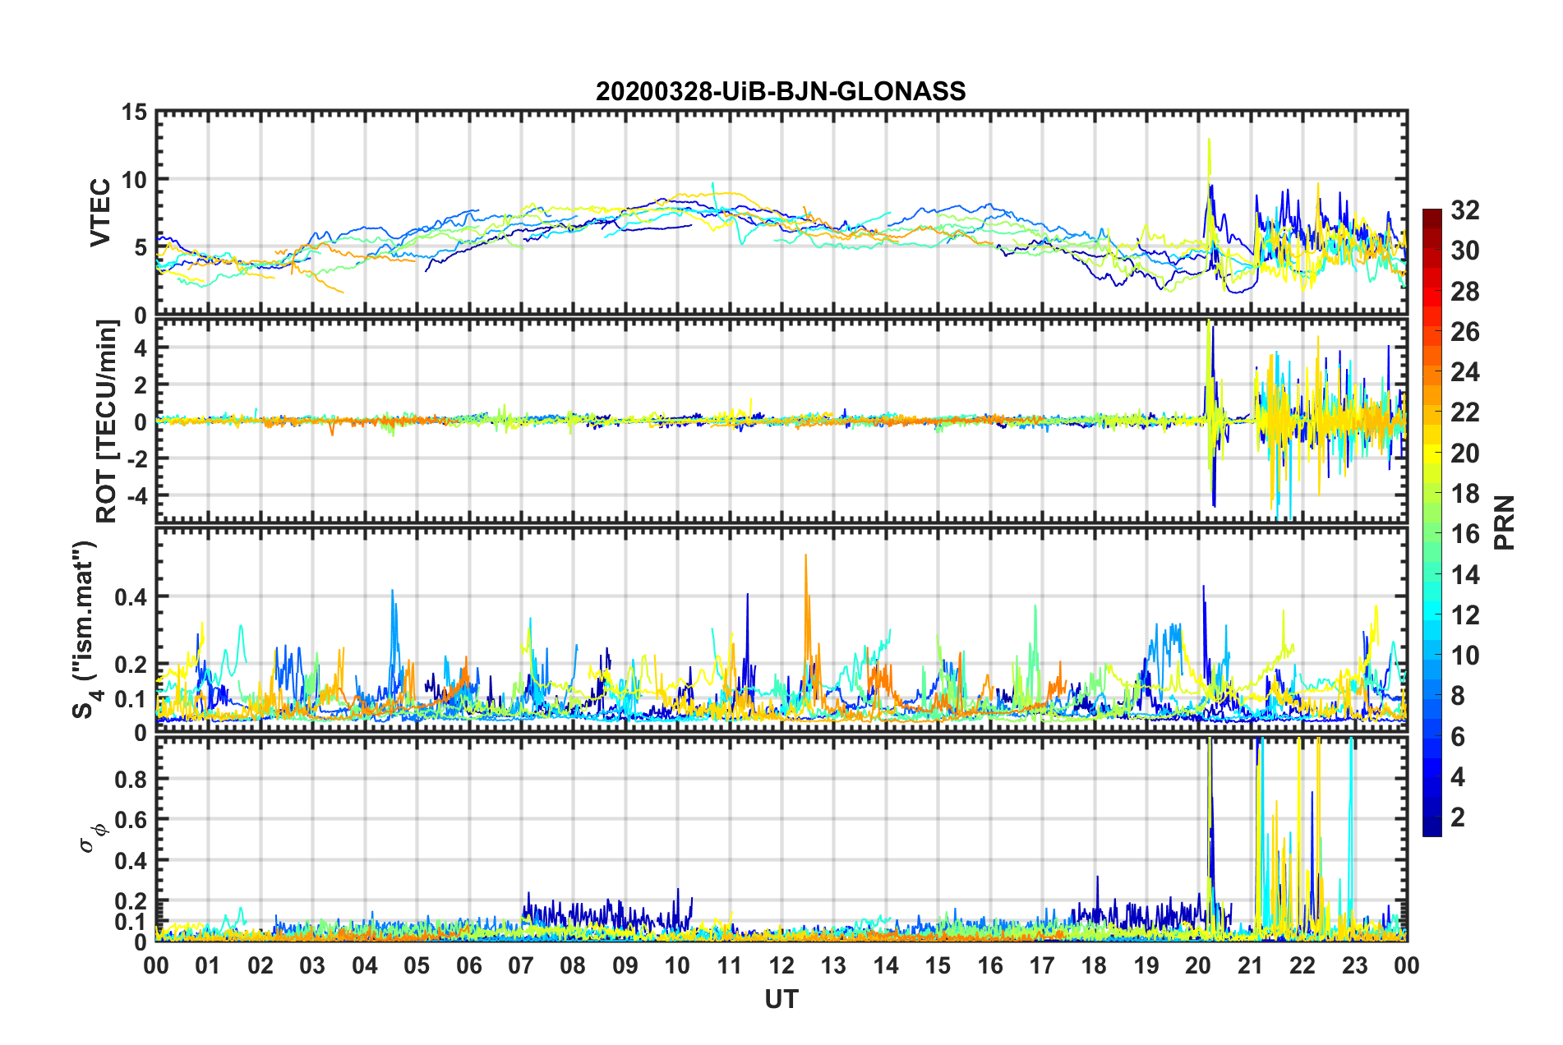Click the x-axis tick label 17
The width and height of the screenshot is (1563, 1045).
click(1042, 965)
